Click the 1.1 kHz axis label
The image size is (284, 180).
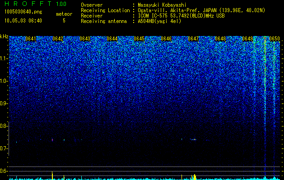4,58
